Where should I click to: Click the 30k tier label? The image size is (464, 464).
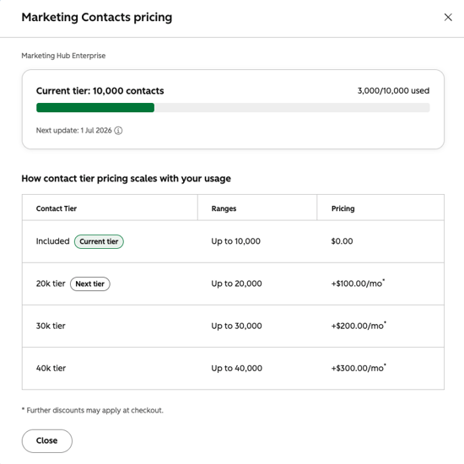(x=51, y=326)
